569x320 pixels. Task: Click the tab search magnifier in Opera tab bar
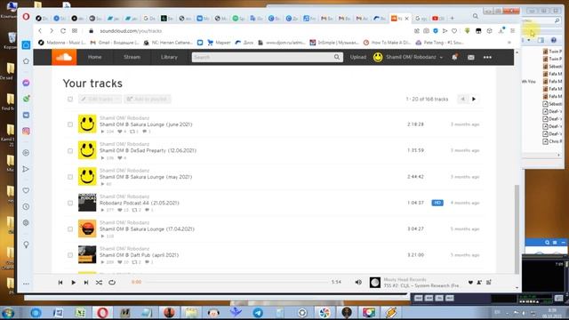click(x=475, y=16)
